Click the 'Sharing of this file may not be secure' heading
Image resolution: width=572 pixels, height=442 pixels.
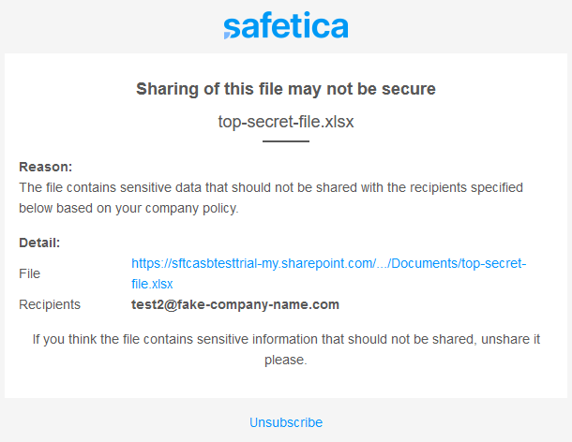(x=286, y=89)
